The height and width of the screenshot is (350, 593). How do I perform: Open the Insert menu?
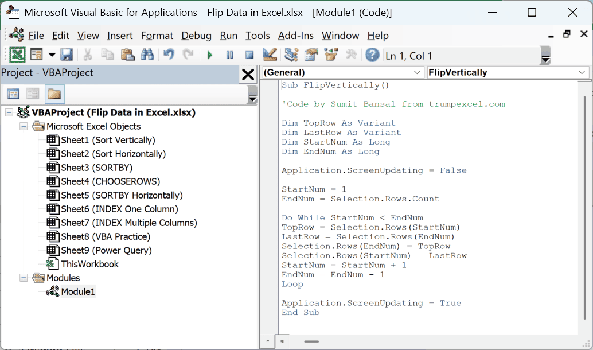pos(120,36)
